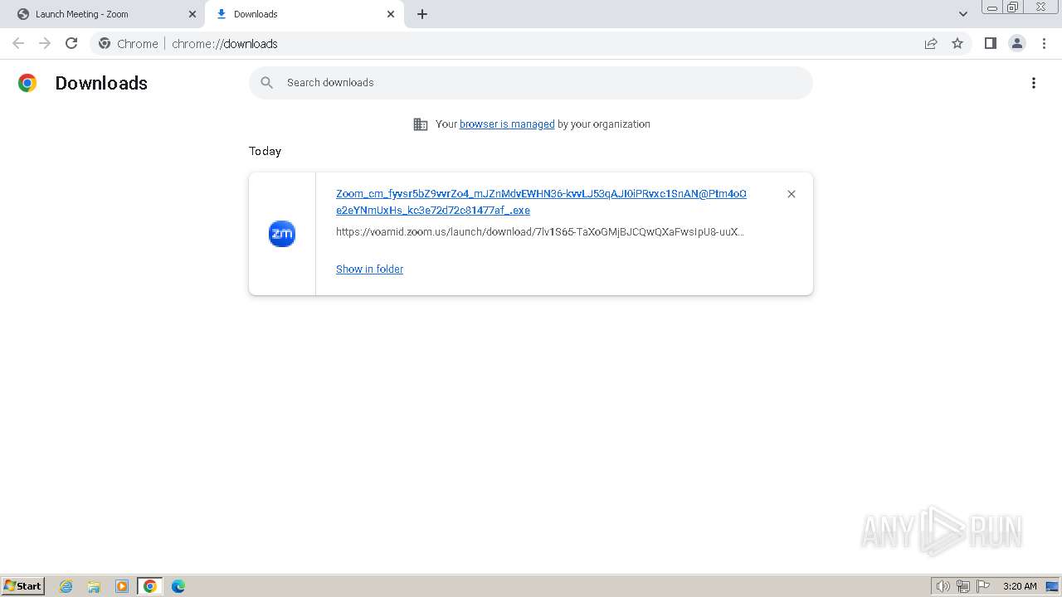Open Downloads page more actions menu
The width and height of the screenshot is (1062, 597).
[1034, 83]
